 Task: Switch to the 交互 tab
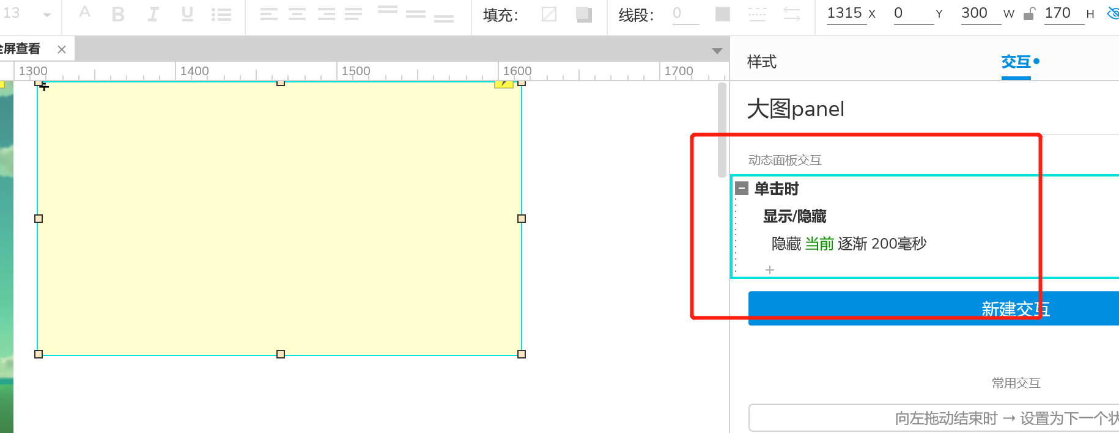tap(1016, 62)
